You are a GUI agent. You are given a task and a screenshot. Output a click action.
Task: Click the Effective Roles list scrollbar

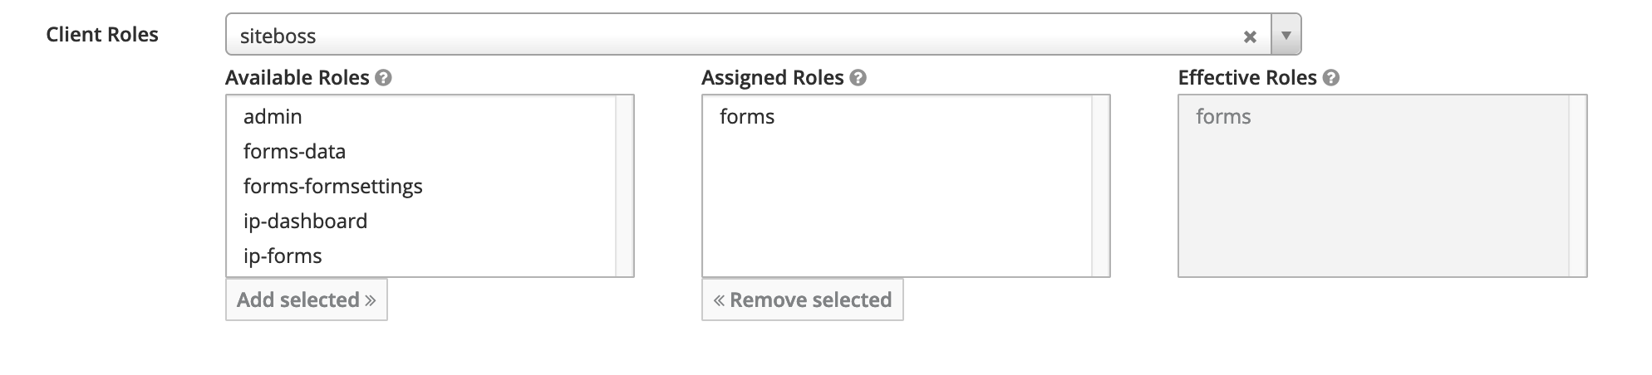pyautogui.click(x=1577, y=186)
